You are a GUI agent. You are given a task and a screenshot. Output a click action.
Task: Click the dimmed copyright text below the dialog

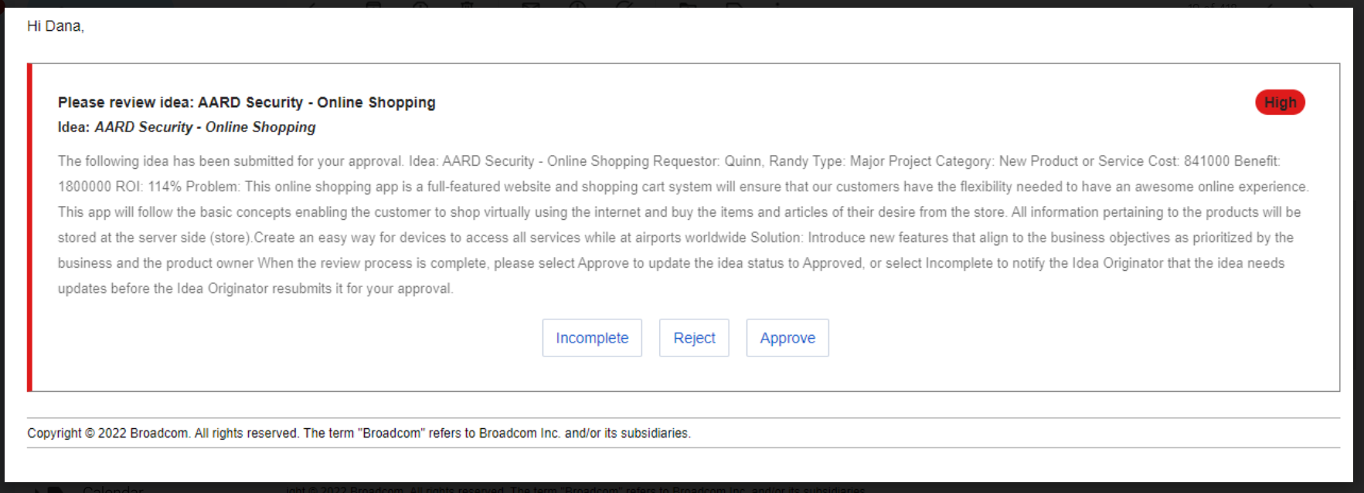[x=575, y=489]
